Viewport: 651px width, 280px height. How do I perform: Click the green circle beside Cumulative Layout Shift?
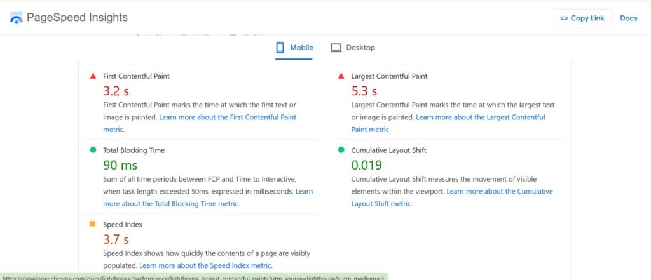click(x=341, y=150)
